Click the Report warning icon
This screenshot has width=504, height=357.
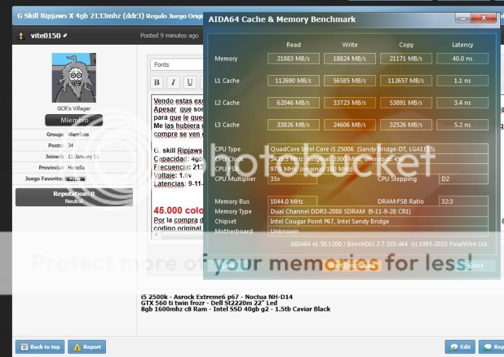(76, 347)
